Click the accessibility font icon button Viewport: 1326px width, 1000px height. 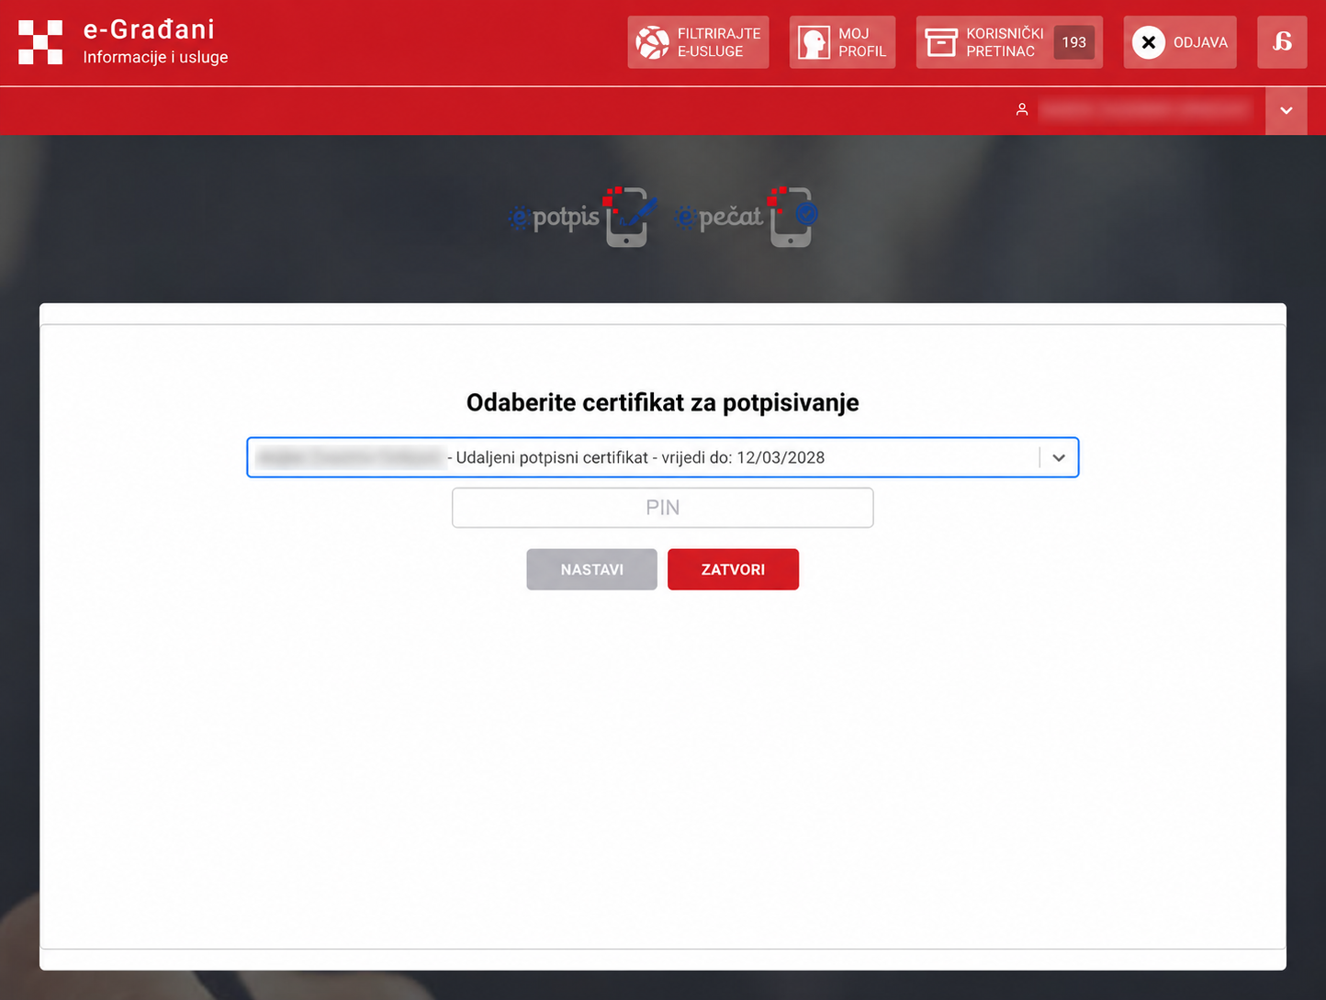click(x=1282, y=42)
